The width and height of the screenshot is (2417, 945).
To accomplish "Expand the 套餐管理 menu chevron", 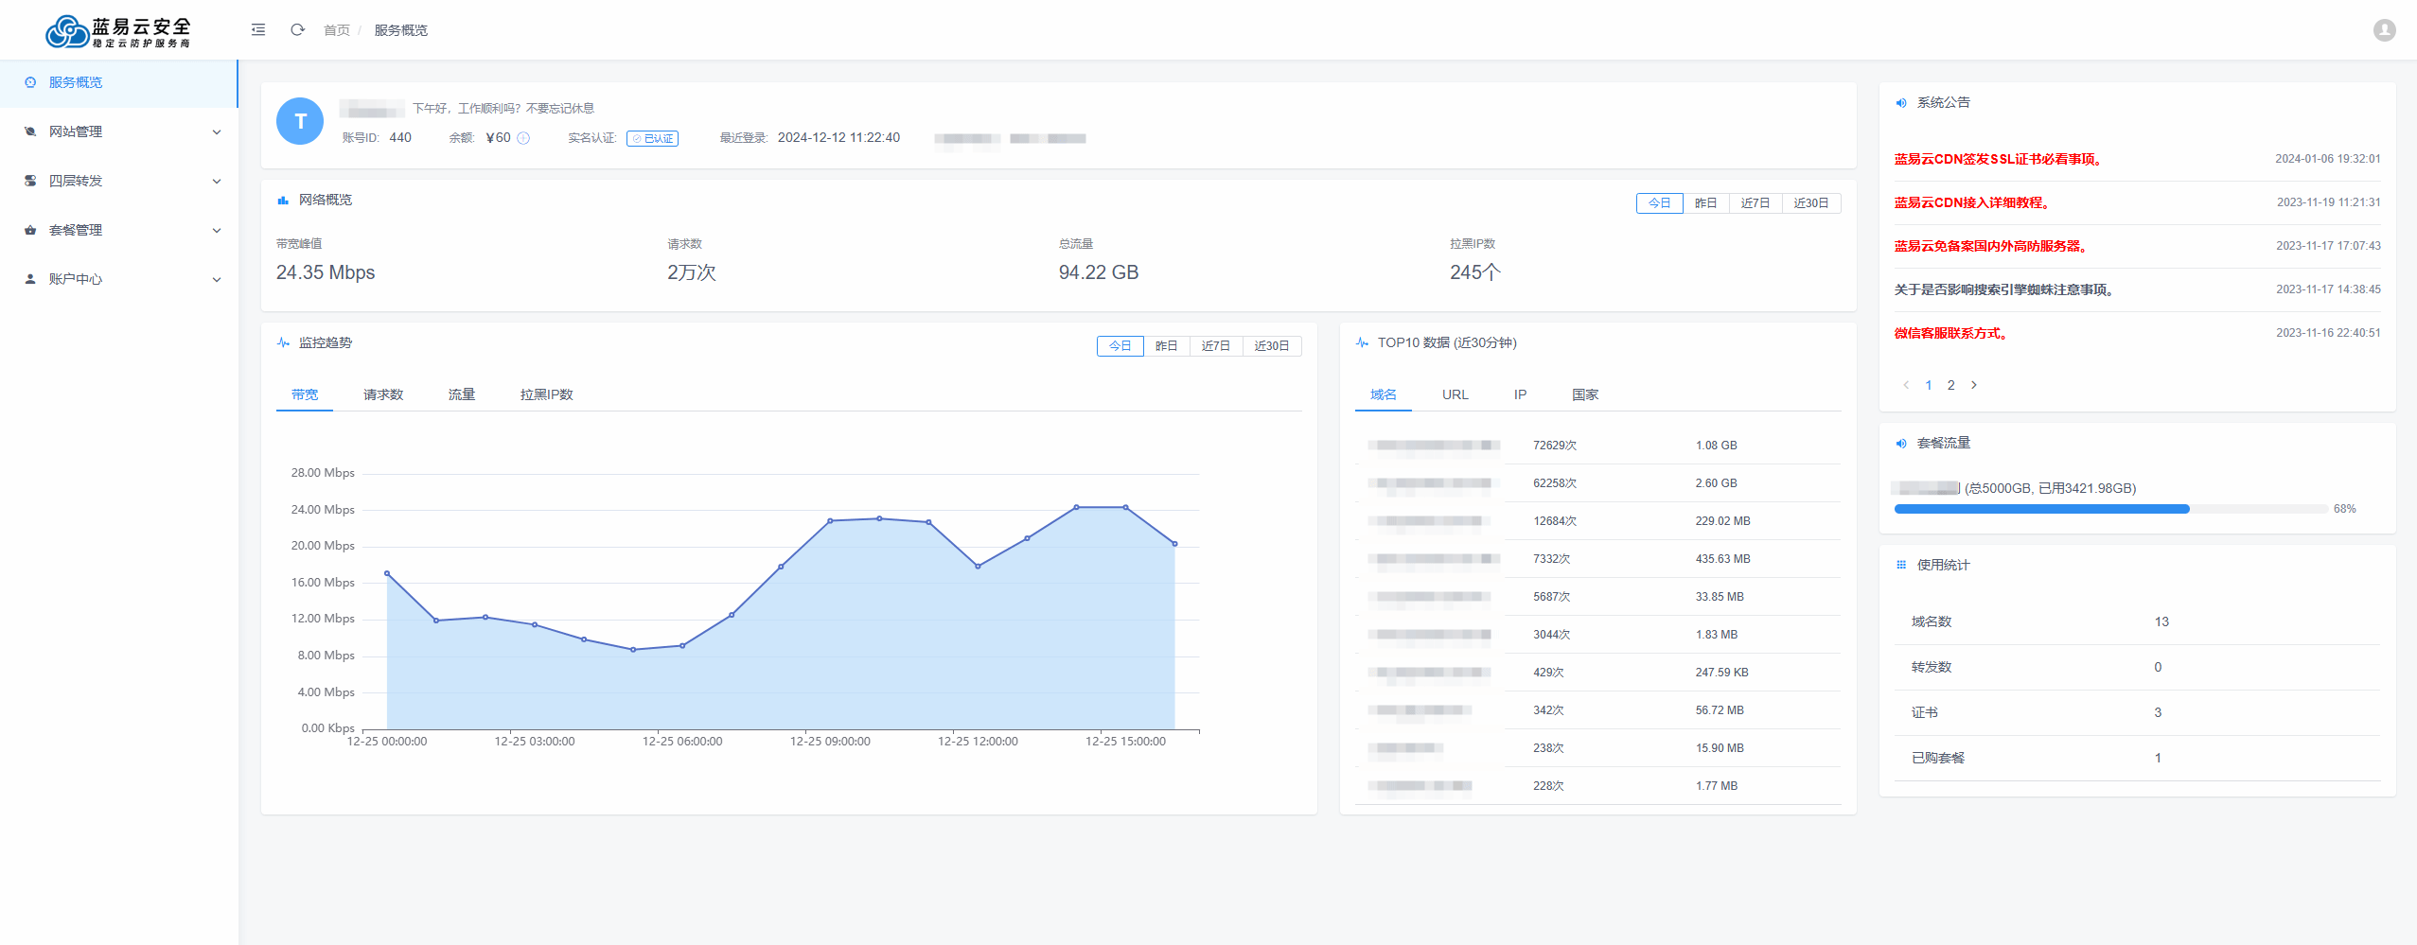I will [x=217, y=231].
